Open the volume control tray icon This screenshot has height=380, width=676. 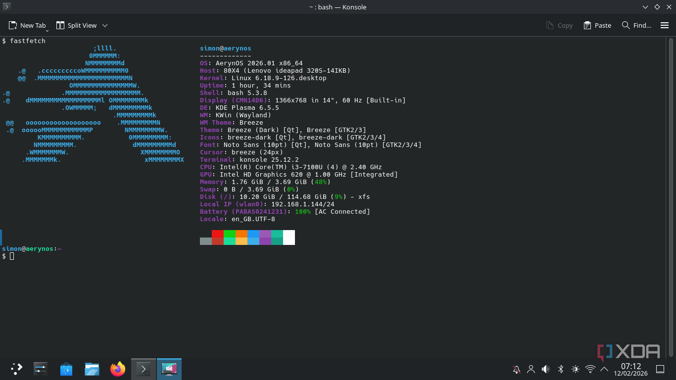[545, 369]
